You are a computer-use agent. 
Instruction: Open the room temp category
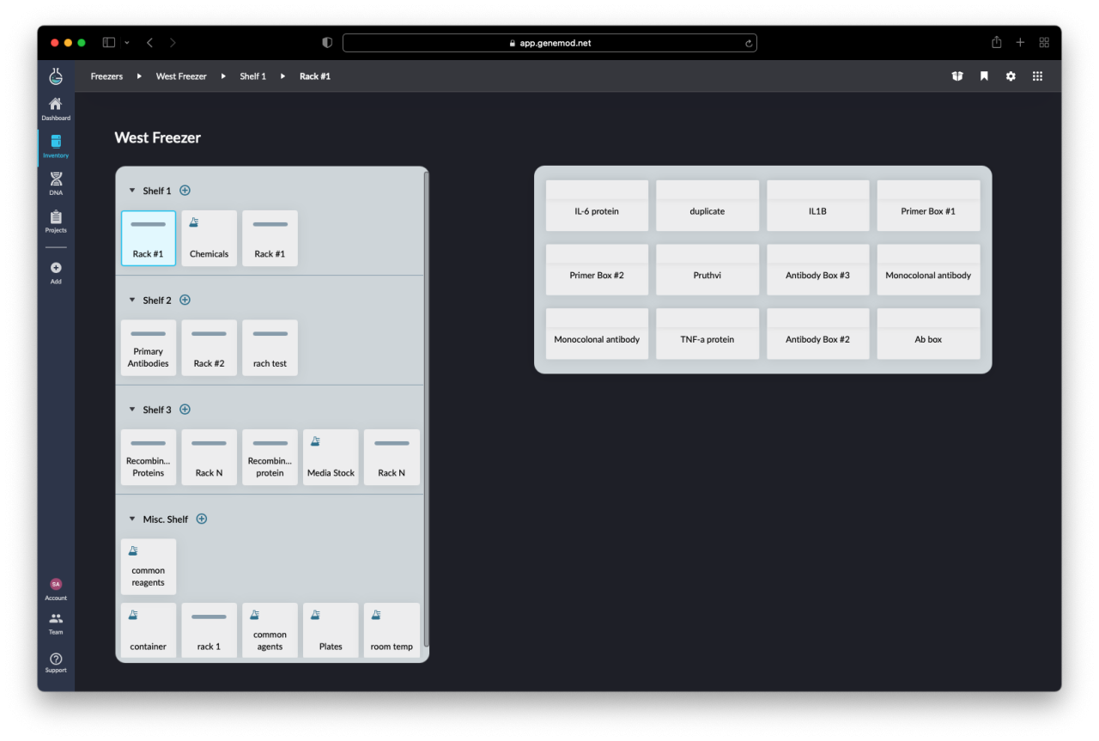[x=392, y=631]
